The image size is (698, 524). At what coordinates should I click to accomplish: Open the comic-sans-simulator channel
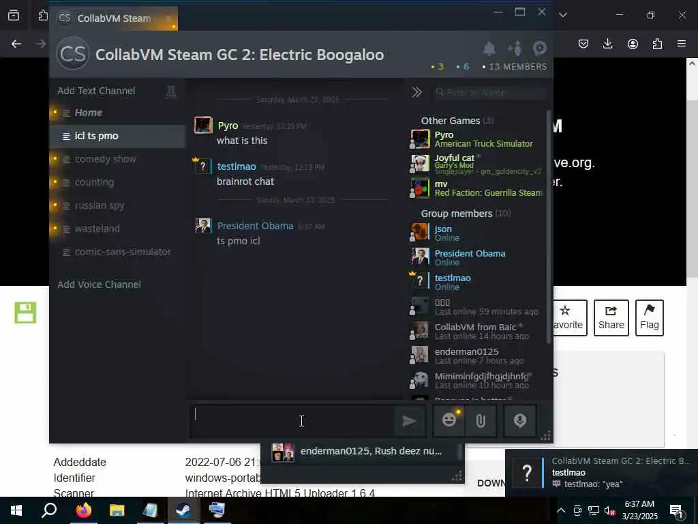(x=117, y=252)
